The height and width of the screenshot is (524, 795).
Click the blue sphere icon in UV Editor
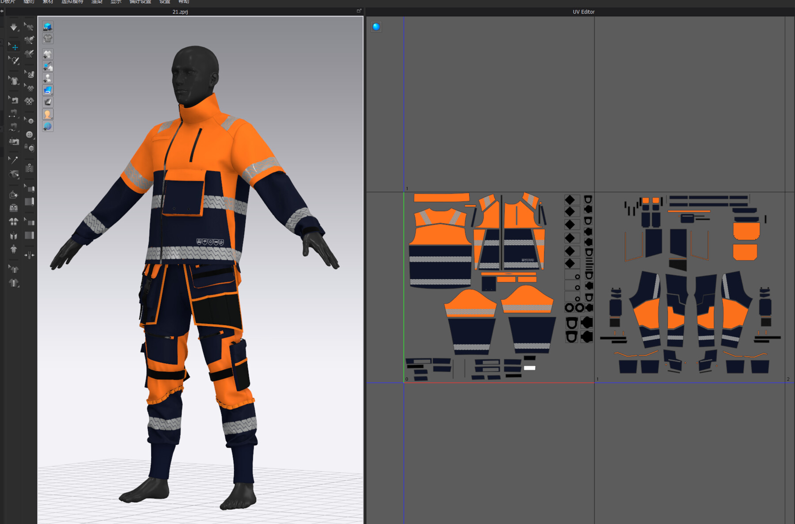tap(376, 27)
